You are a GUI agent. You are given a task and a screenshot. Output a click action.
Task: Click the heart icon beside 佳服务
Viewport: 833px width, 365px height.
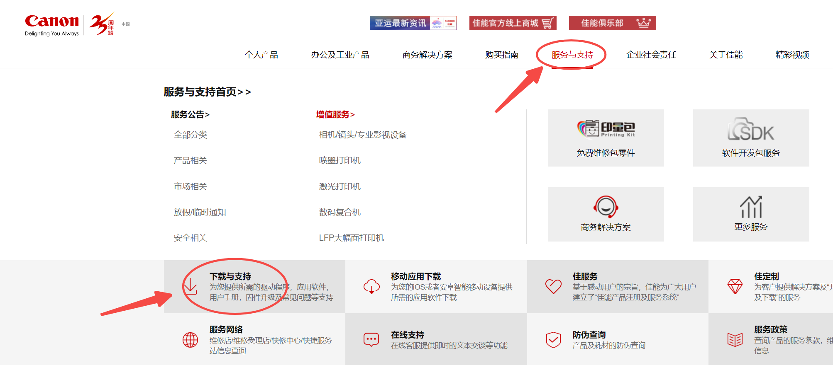(553, 286)
